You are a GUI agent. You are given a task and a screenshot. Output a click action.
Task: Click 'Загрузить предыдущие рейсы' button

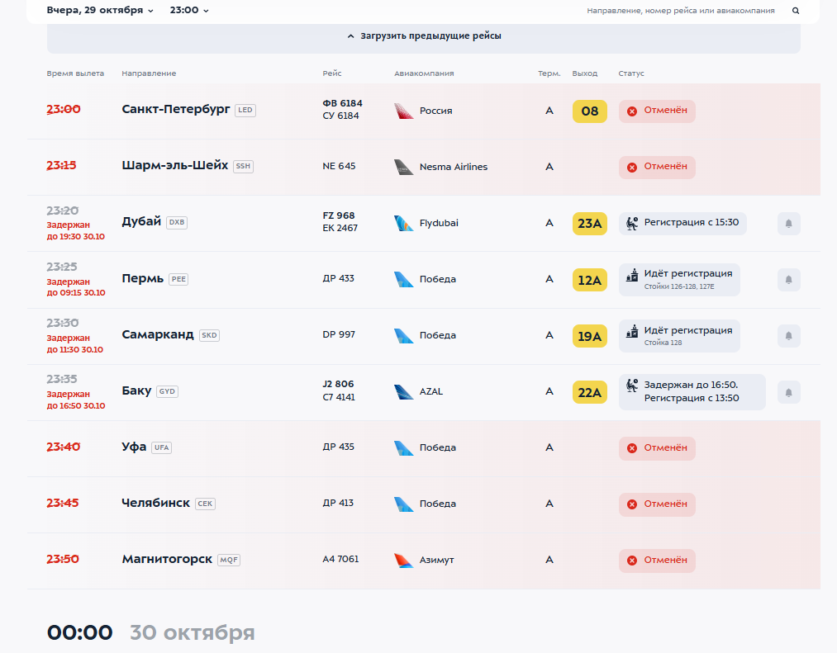(424, 36)
